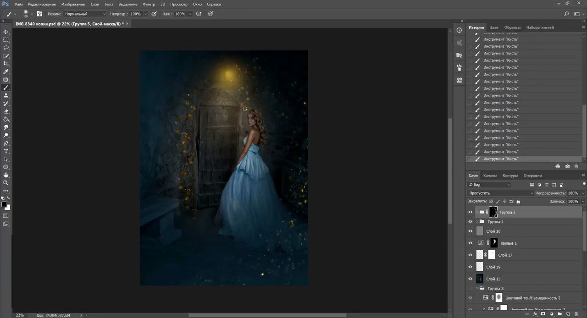Create new adjustment layer icon
Screen dimensions: 587x318
(x=552, y=314)
